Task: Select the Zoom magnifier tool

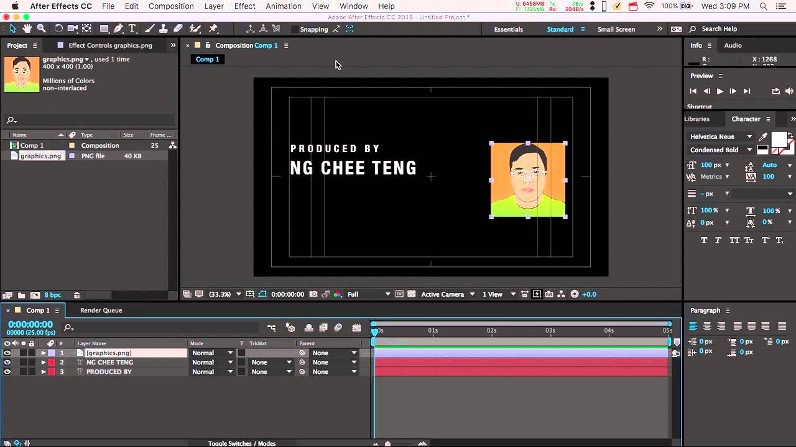Action: (x=41, y=29)
